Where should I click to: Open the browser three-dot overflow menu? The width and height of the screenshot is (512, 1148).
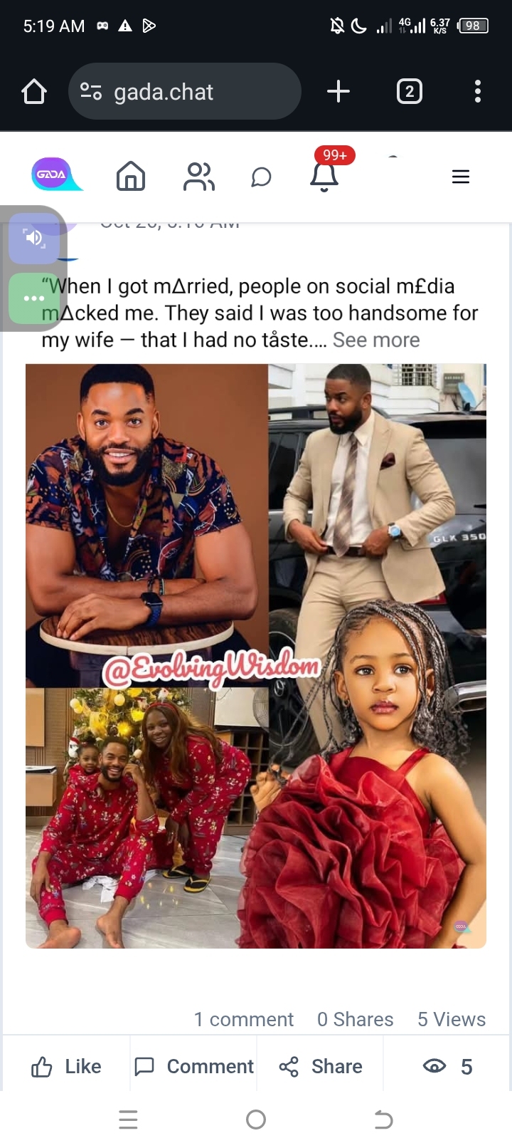[x=478, y=91]
